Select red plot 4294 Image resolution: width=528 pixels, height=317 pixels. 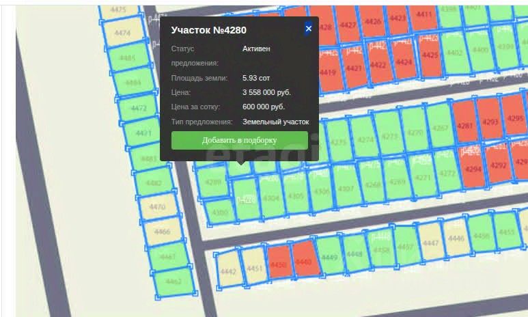(x=473, y=169)
